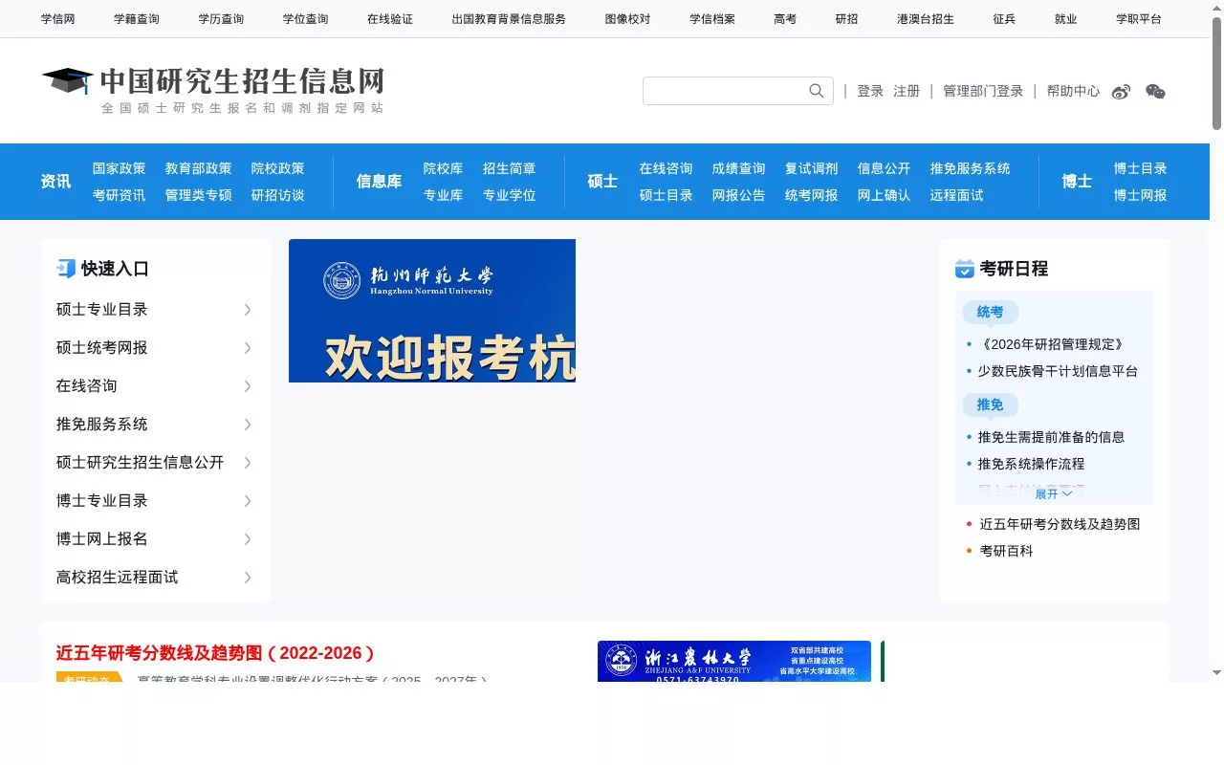The height and width of the screenshot is (765, 1224).
Task: Expand 硕士统考网报 chevron arrow
Action: click(248, 348)
